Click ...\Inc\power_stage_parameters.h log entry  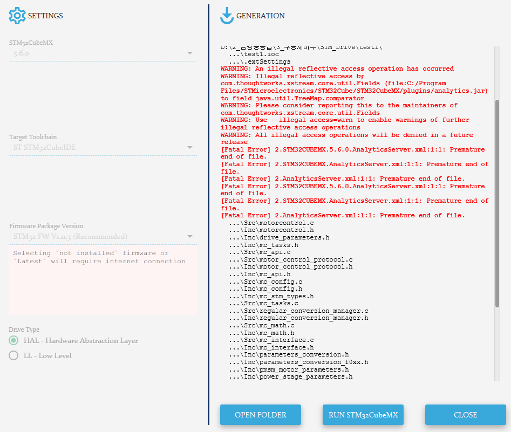pyautogui.click(x=291, y=377)
